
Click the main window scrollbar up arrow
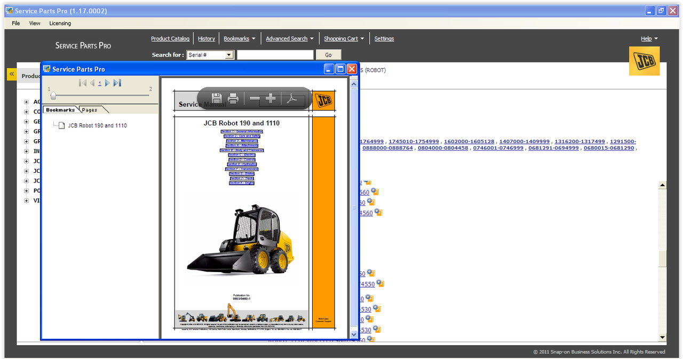coord(662,185)
